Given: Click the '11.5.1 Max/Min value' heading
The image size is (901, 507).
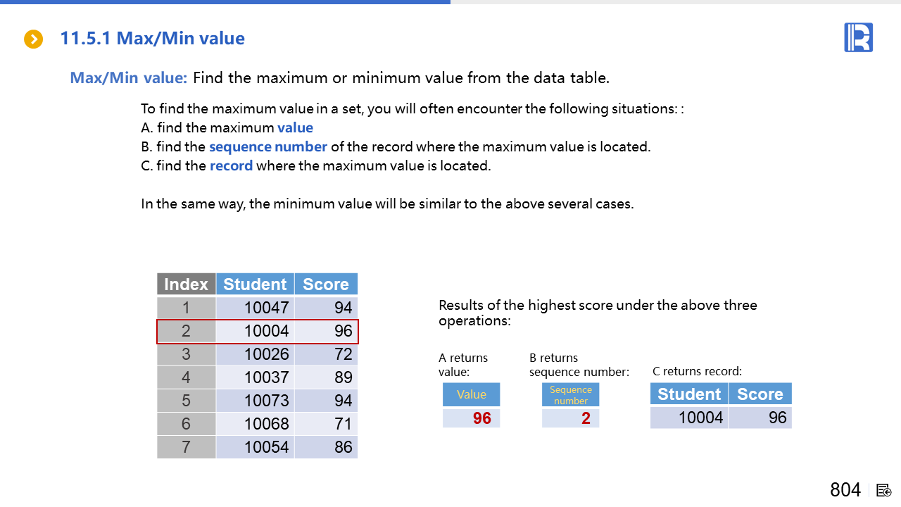Looking at the screenshot, I should [x=152, y=39].
